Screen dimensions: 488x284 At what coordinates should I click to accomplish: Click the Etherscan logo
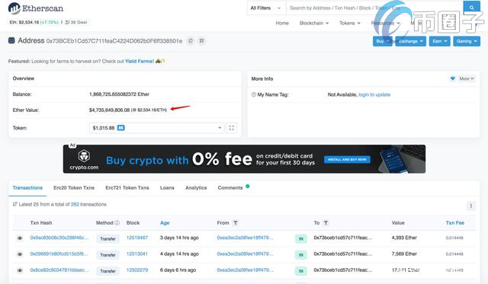point(36,8)
